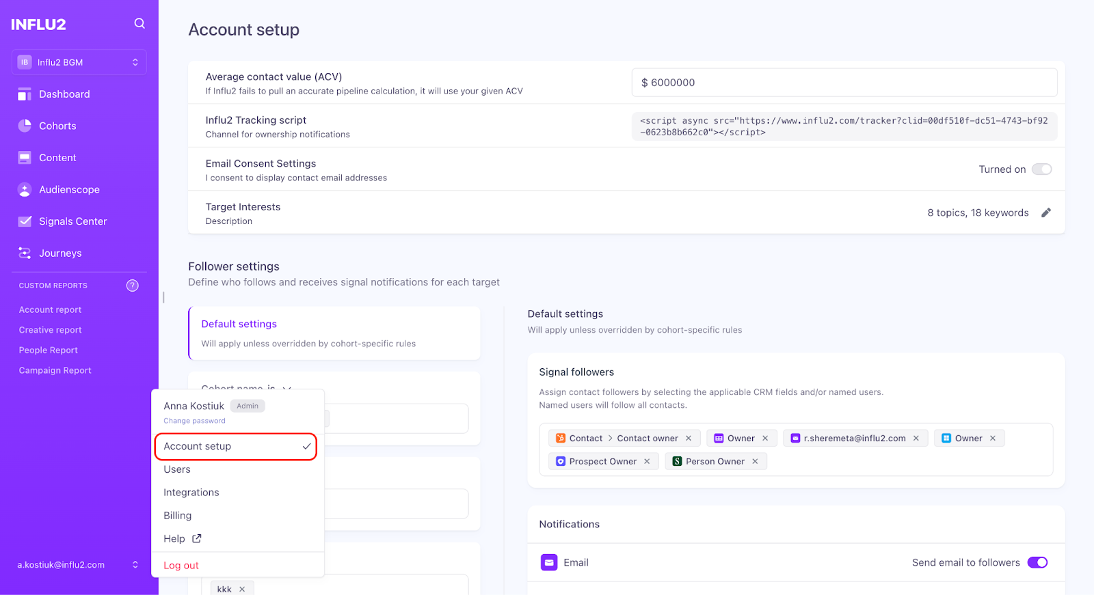
Task: Edit Target Interests with pencil icon
Action: click(x=1046, y=213)
